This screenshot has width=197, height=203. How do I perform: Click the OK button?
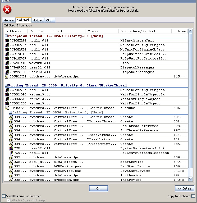(98, 188)
